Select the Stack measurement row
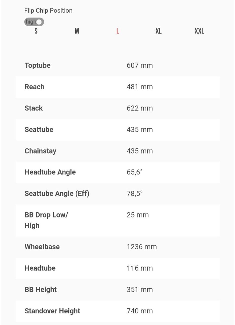Screen dimensions: 235x325 (x=34, y=108)
